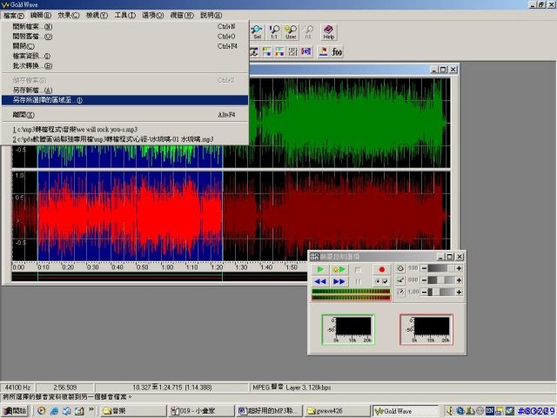The image size is (557, 418).
Task: Click the Windows Start button on the taskbar
Action: 15,410
